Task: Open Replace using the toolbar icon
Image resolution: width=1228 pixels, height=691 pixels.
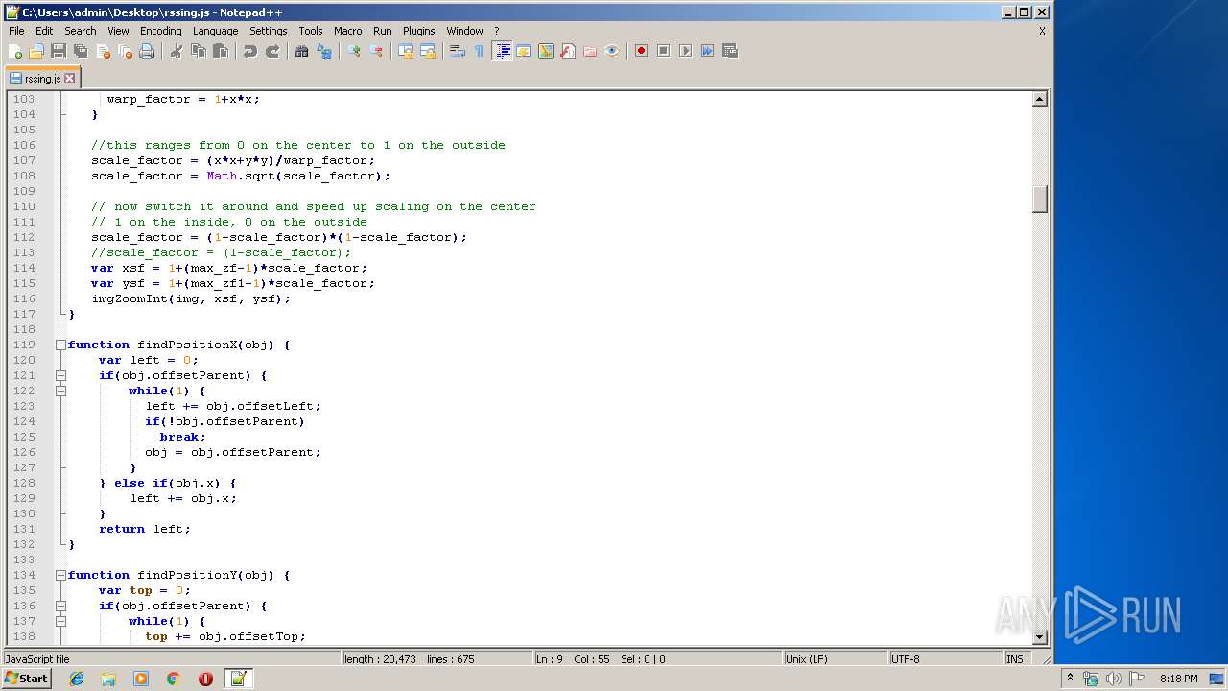Action: point(324,51)
